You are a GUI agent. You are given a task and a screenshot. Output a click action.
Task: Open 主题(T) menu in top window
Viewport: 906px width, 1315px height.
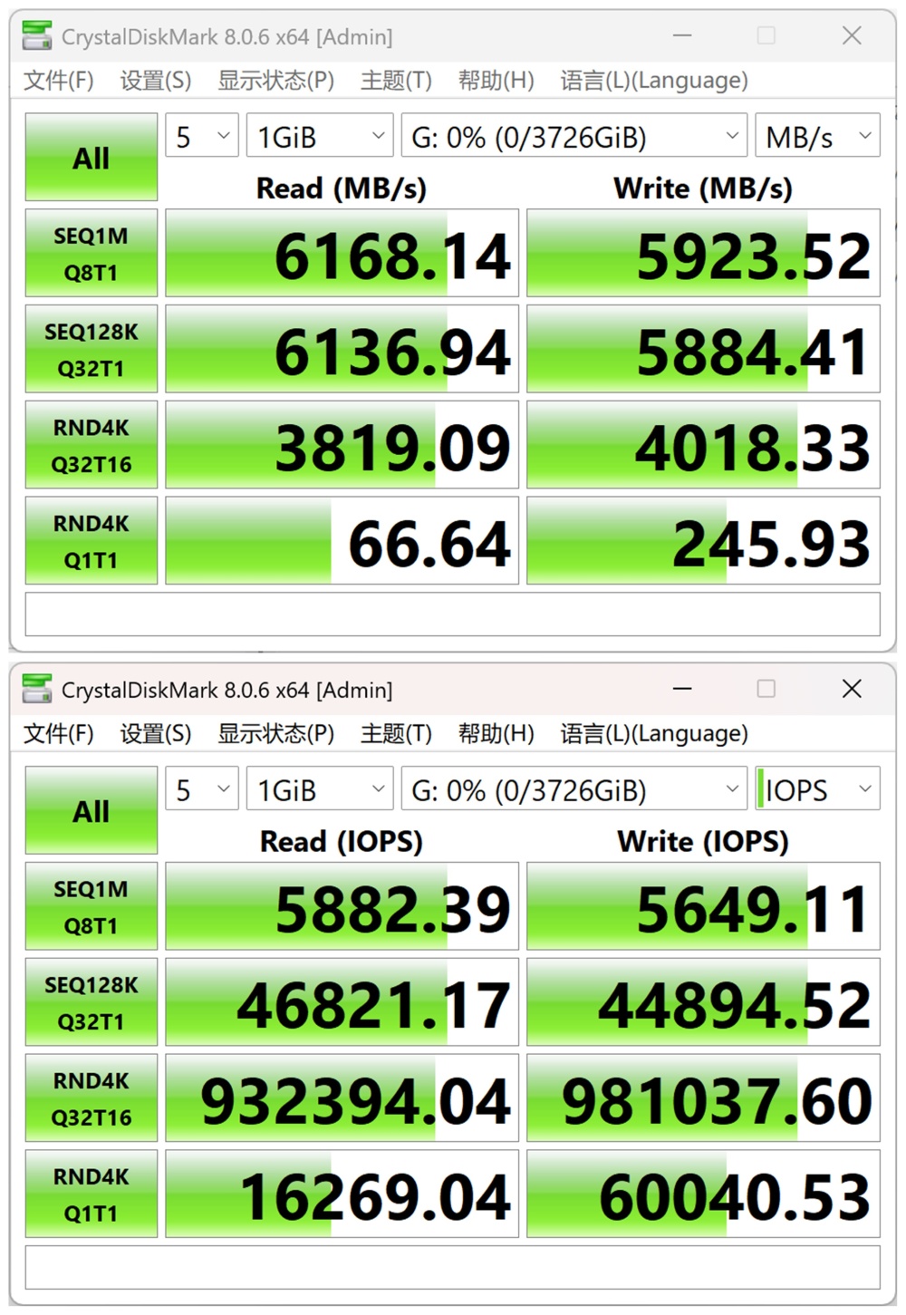tap(396, 81)
